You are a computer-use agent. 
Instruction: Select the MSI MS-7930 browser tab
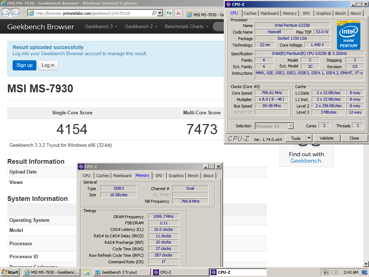205,14
